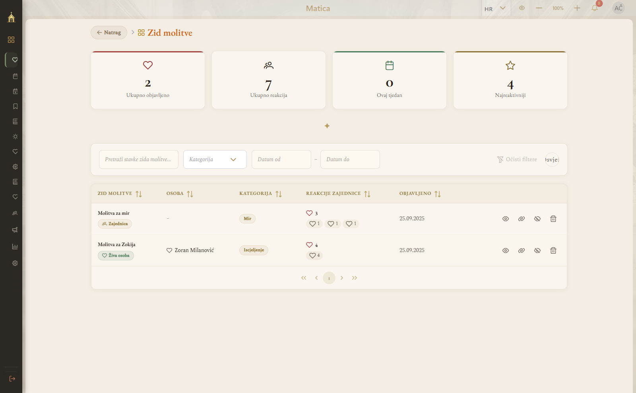Click the minus zoom-out icon in the top bar
This screenshot has width=636, height=393.
539,8
